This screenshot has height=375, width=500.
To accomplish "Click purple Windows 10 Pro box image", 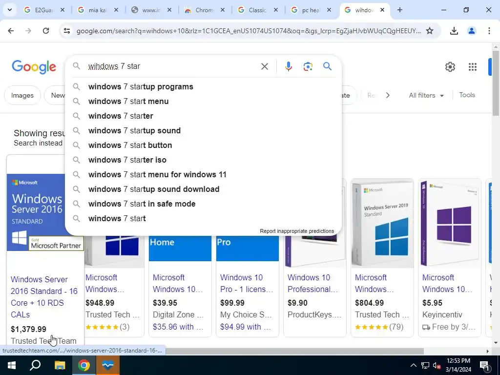I will (x=450, y=223).
